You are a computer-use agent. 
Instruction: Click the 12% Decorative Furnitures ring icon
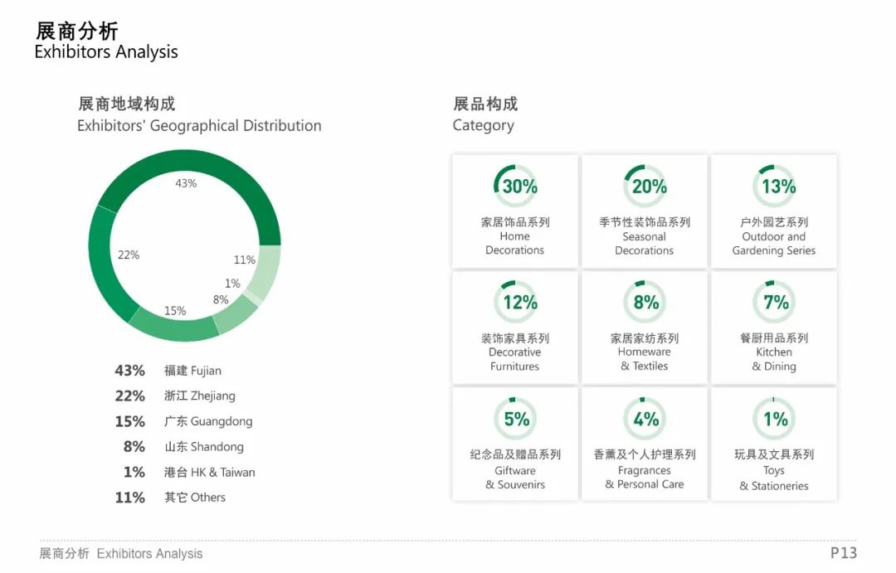515,302
